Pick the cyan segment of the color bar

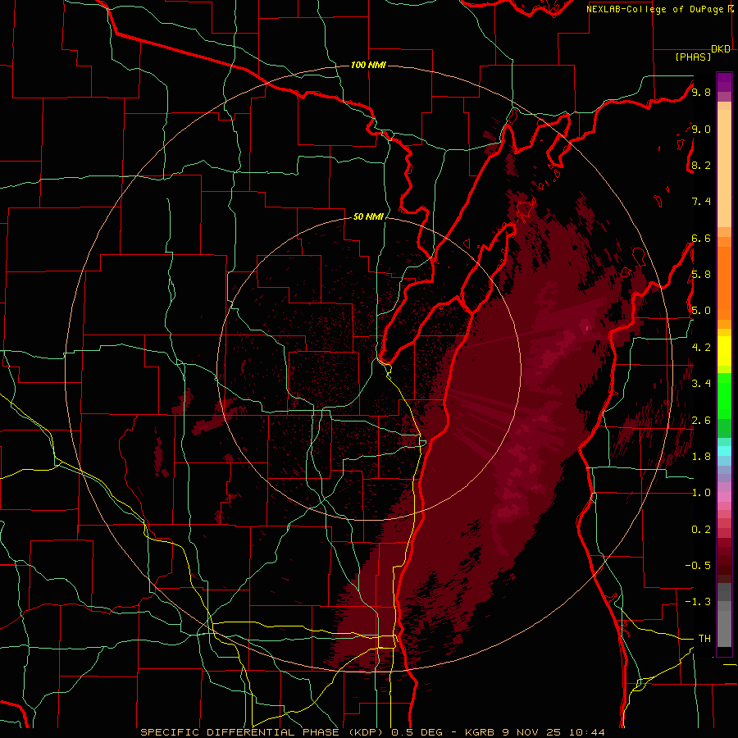724,450
